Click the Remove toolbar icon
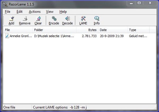The image size is (159, 112). (x=25, y=18)
